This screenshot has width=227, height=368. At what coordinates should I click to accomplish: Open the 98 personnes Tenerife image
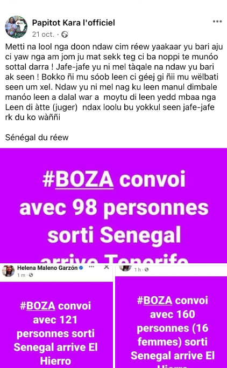coord(113,206)
